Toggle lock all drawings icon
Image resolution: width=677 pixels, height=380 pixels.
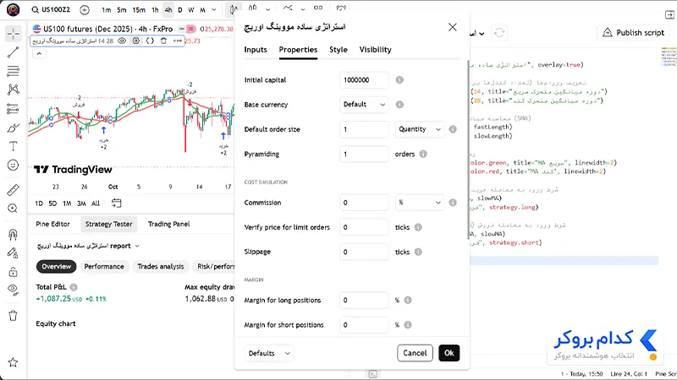tap(13, 272)
